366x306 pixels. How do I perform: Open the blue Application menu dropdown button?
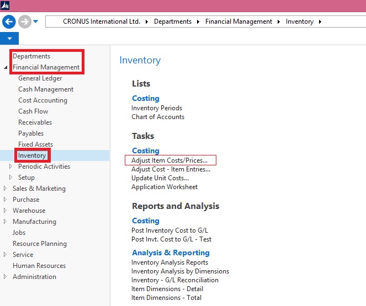[9, 39]
